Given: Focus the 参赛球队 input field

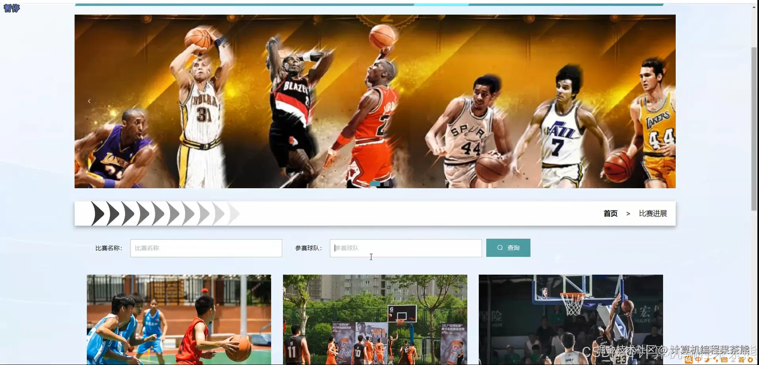Looking at the screenshot, I should pyautogui.click(x=406, y=248).
